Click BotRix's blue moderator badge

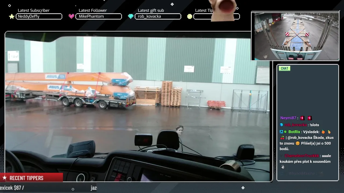pos(281,132)
